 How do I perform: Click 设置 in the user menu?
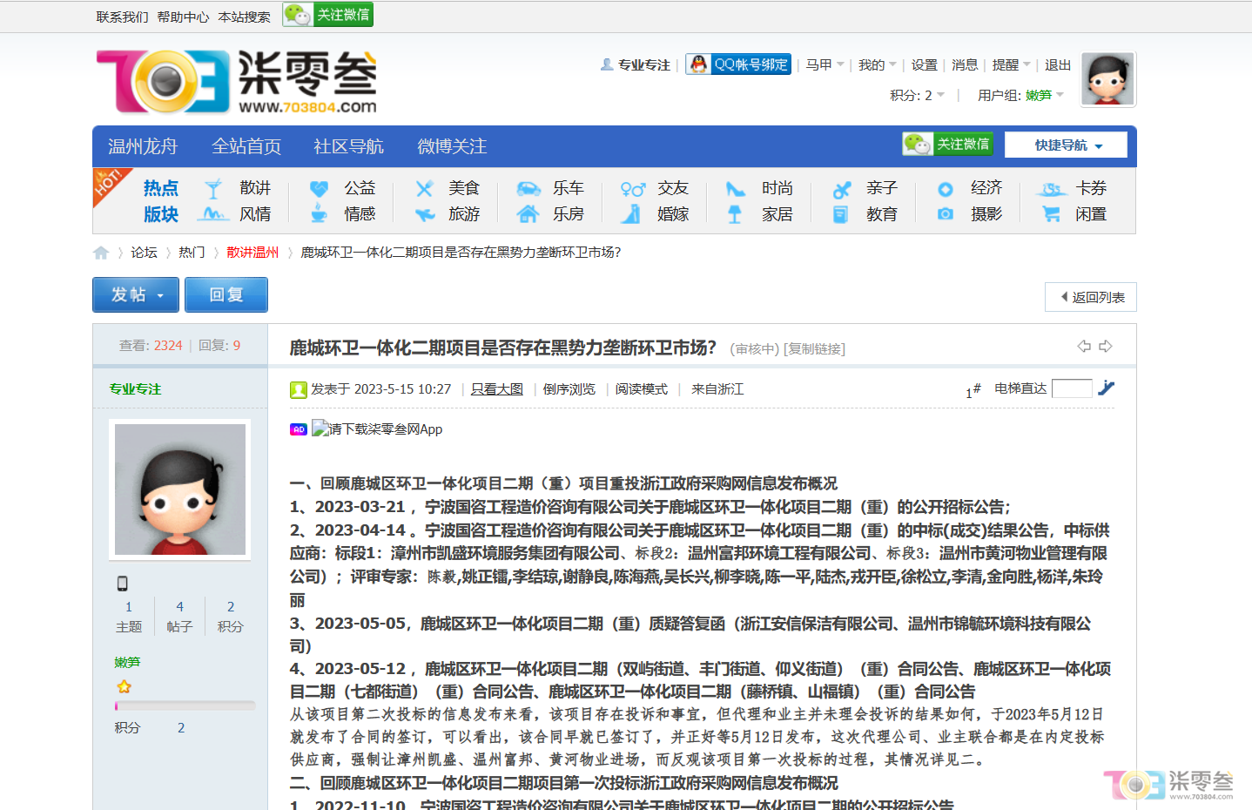(925, 64)
